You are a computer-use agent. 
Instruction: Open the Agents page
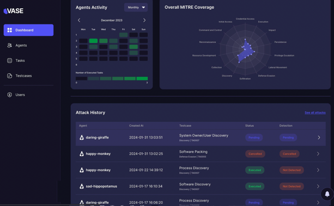coord(21,45)
